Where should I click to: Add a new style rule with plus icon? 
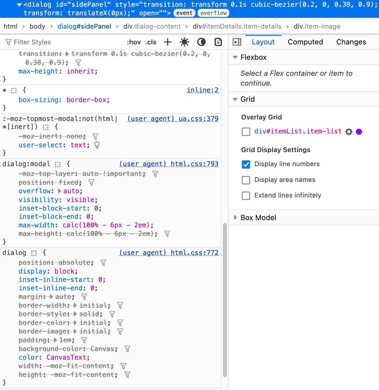167,42
